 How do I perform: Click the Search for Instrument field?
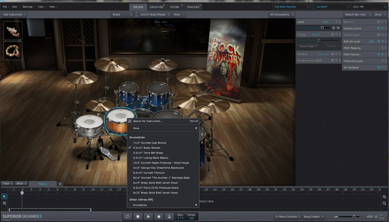point(163,121)
